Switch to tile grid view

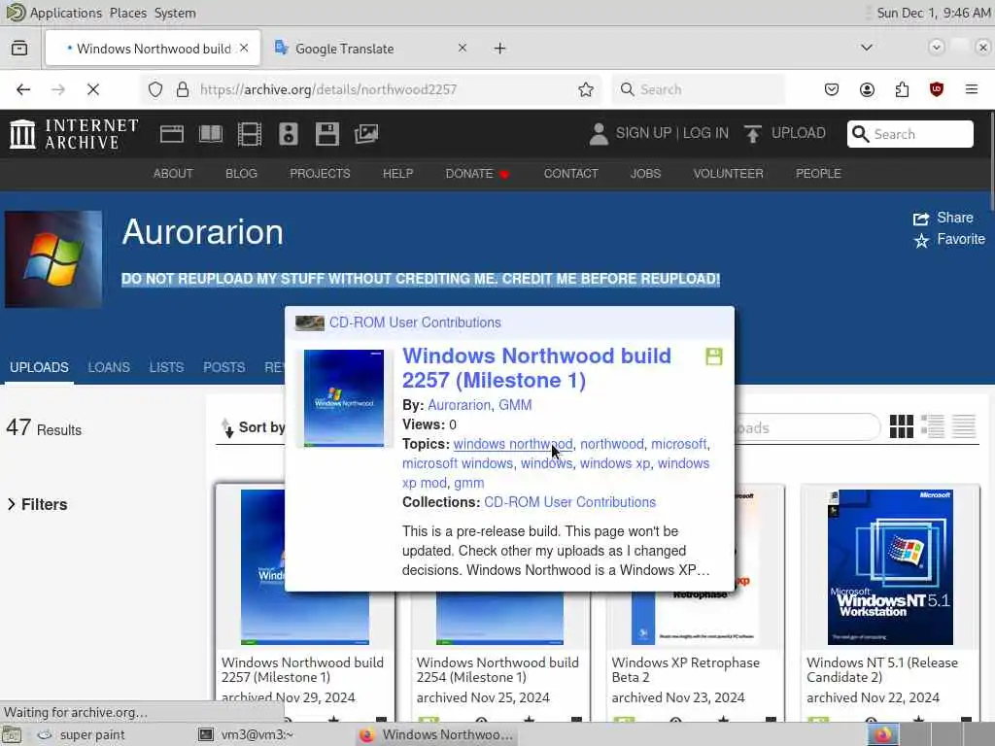pyautogui.click(x=901, y=427)
